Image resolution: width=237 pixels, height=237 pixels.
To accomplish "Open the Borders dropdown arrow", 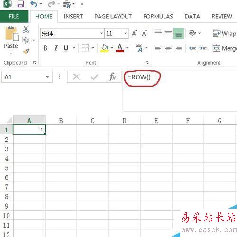I will tap(93, 48).
